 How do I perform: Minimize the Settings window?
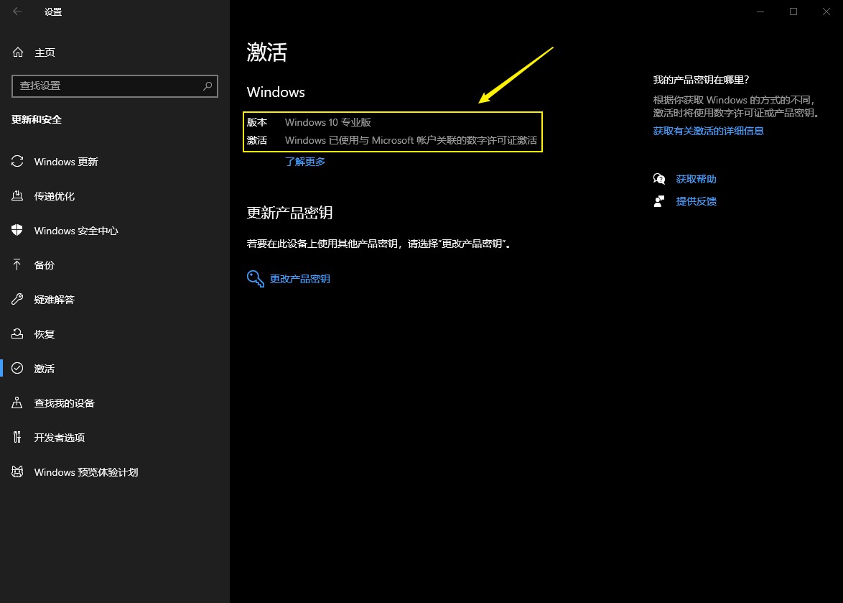[x=760, y=11]
